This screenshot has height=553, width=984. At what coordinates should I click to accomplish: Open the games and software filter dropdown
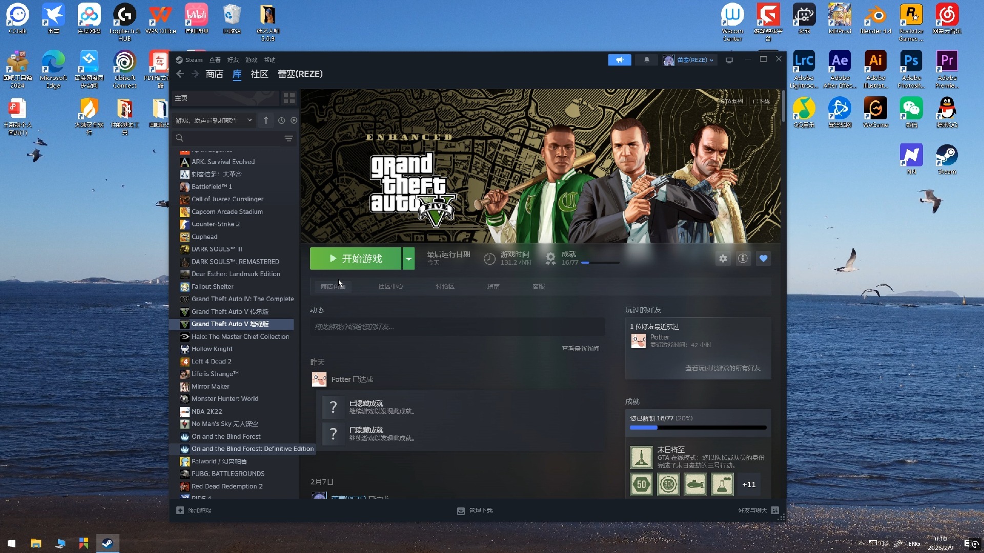[214, 120]
